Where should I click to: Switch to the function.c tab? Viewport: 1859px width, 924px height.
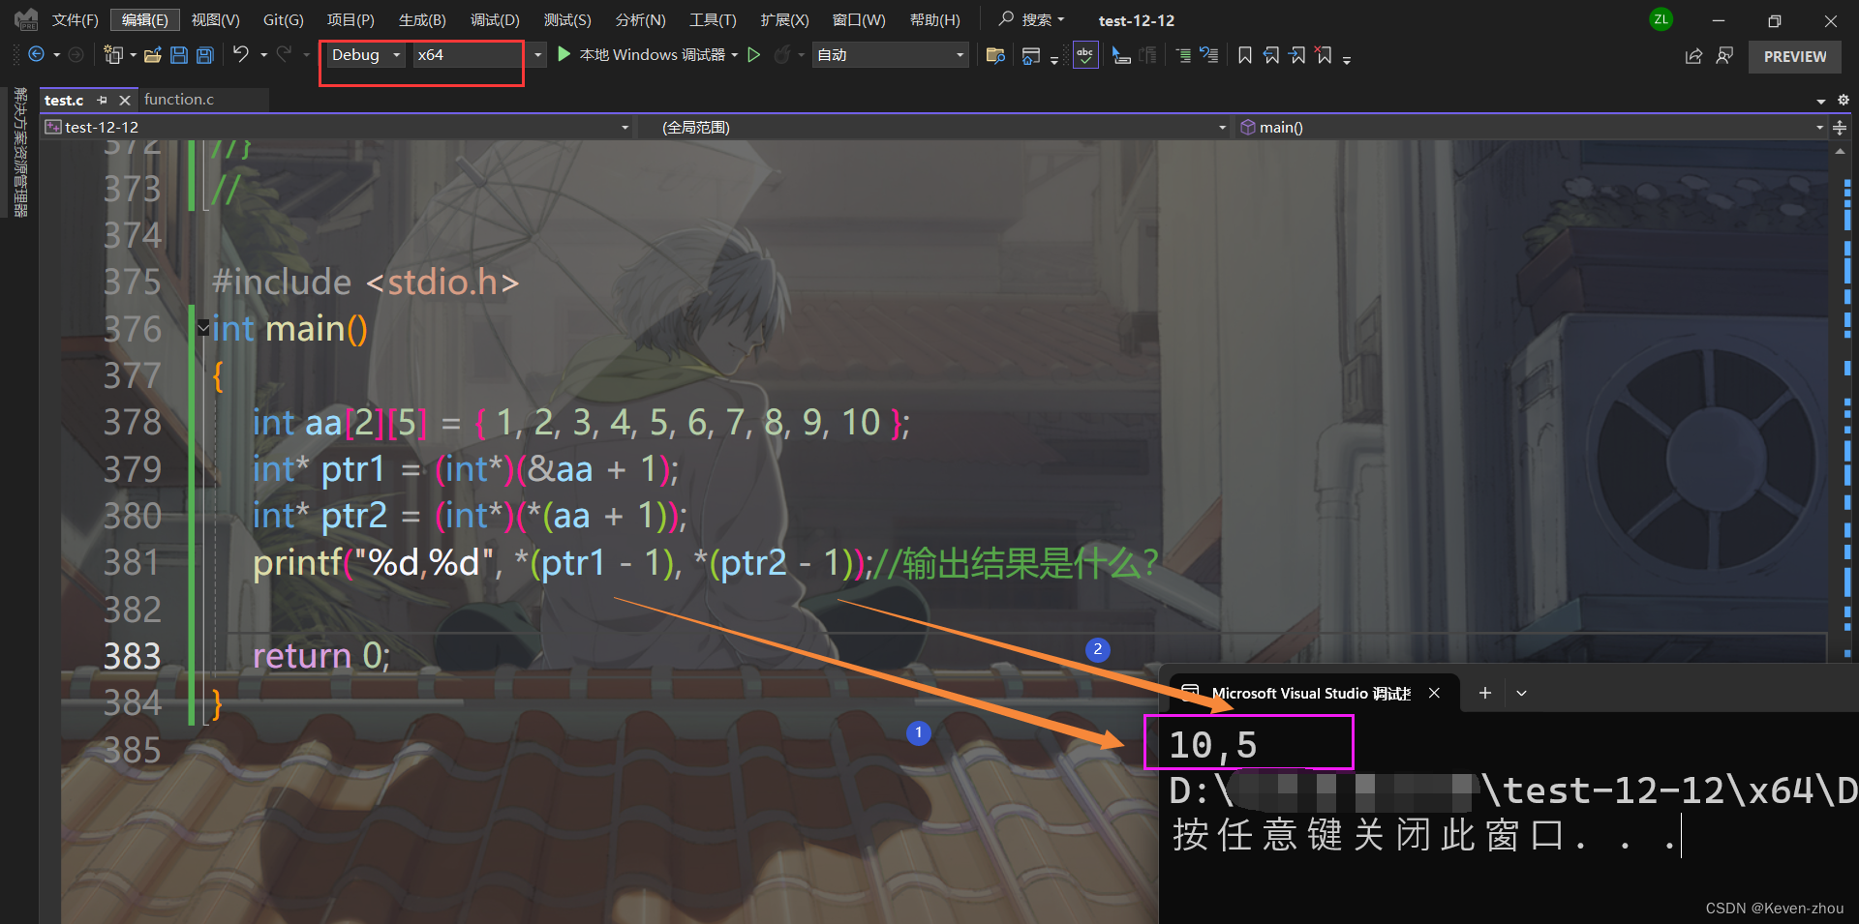pos(179,100)
